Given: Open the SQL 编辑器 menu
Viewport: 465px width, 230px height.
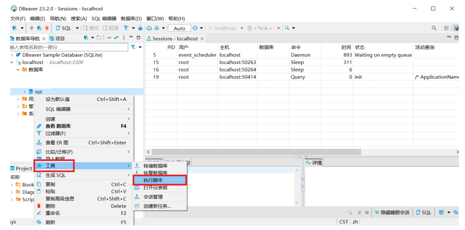Looking at the screenshot, I should pyautogui.click(x=104, y=19).
